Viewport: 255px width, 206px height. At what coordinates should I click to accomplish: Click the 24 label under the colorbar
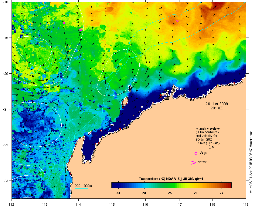click(144, 193)
